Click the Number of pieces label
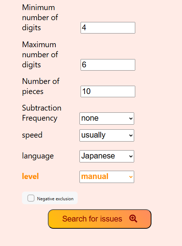Viewport: 182px width, 246px height. (41, 86)
